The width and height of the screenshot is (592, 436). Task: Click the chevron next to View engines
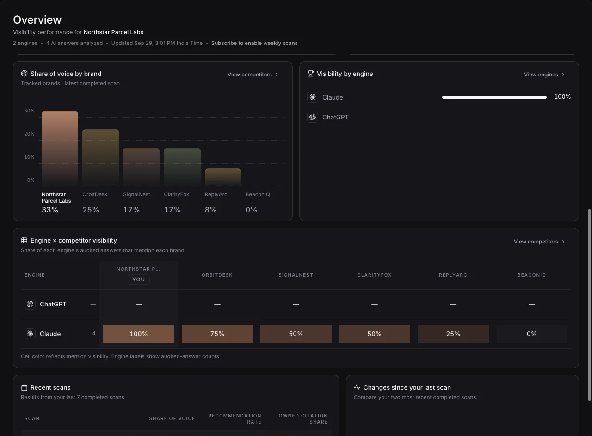point(563,75)
